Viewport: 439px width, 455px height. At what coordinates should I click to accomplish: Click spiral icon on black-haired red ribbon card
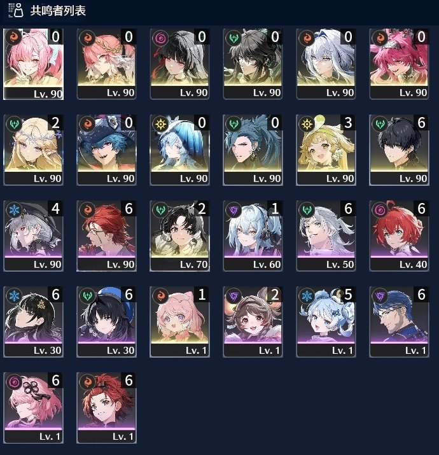click(x=160, y=38)
